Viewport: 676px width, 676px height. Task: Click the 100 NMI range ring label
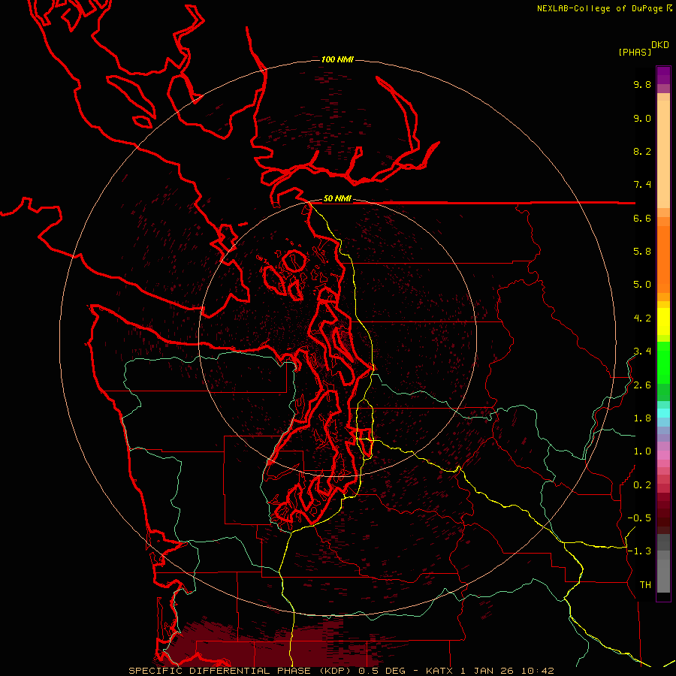(337, 59)
